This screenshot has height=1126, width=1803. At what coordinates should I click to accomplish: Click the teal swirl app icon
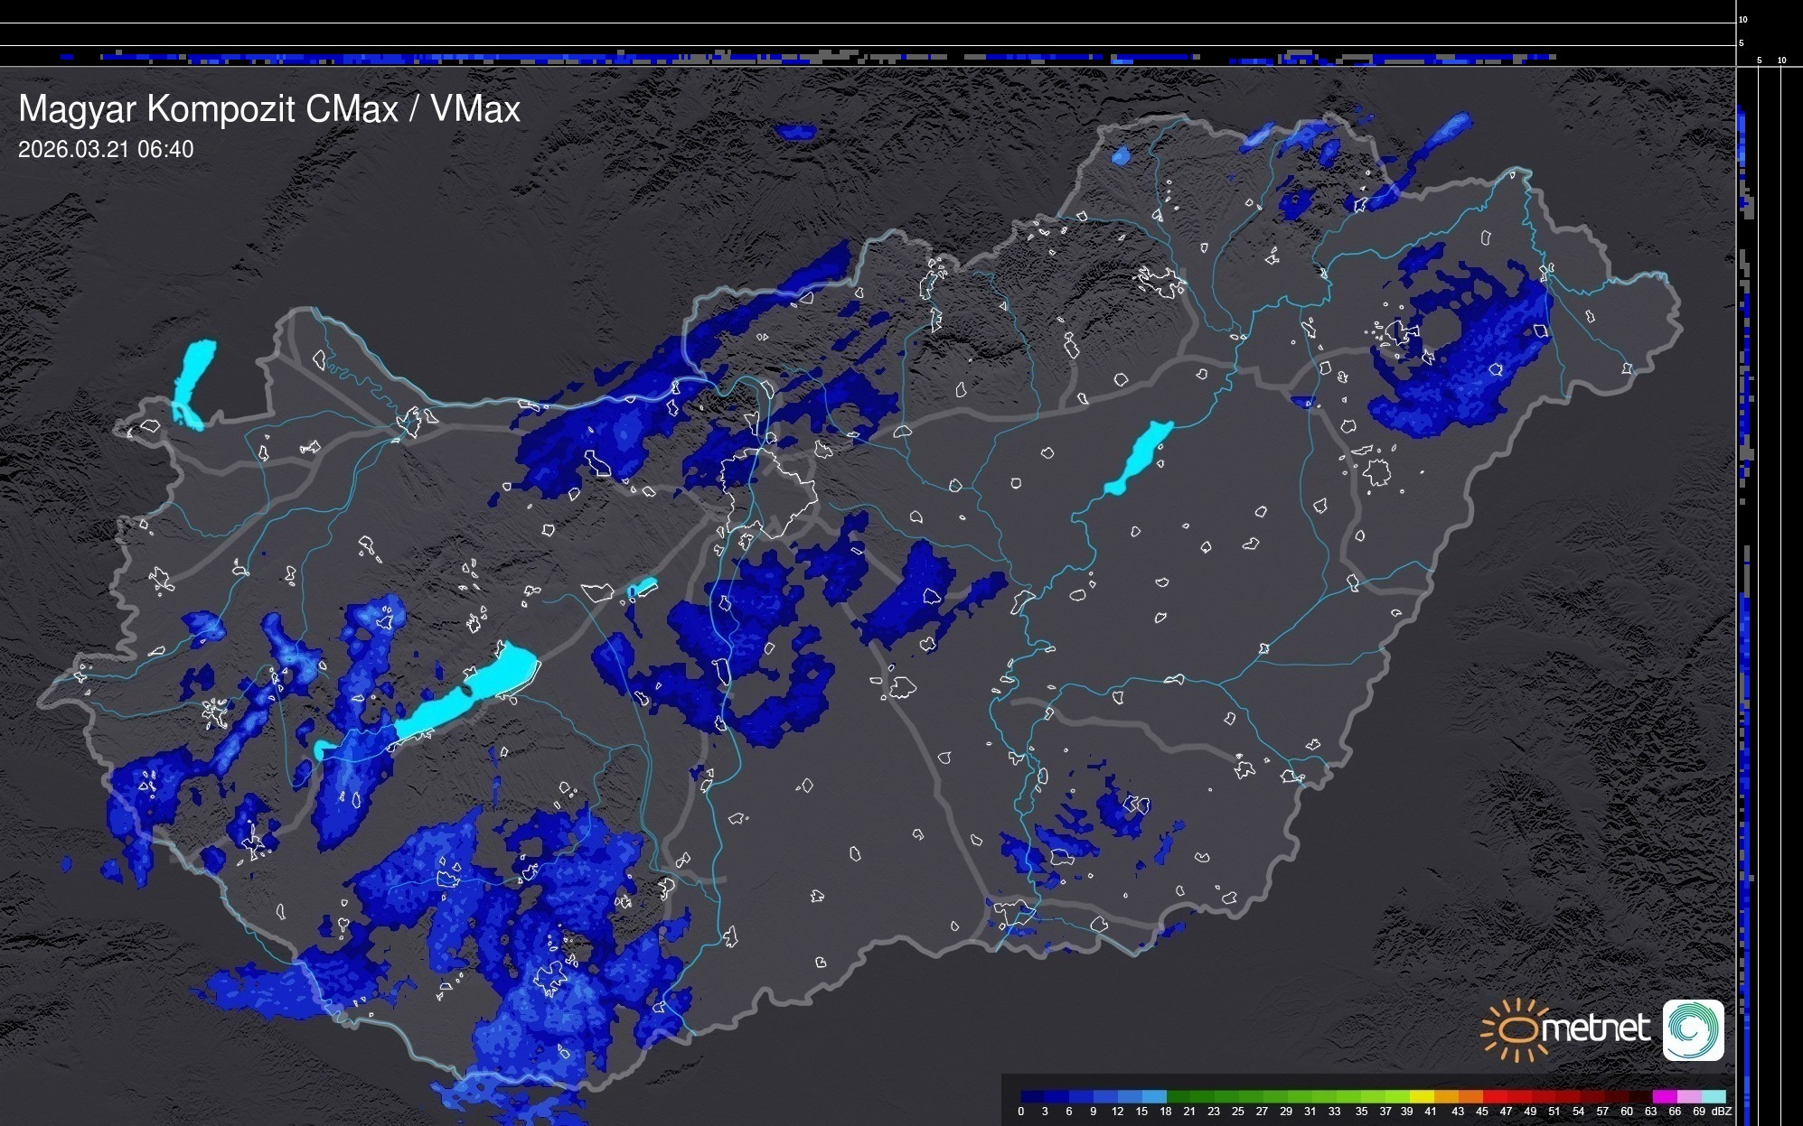click(x=1693, y=1029)
